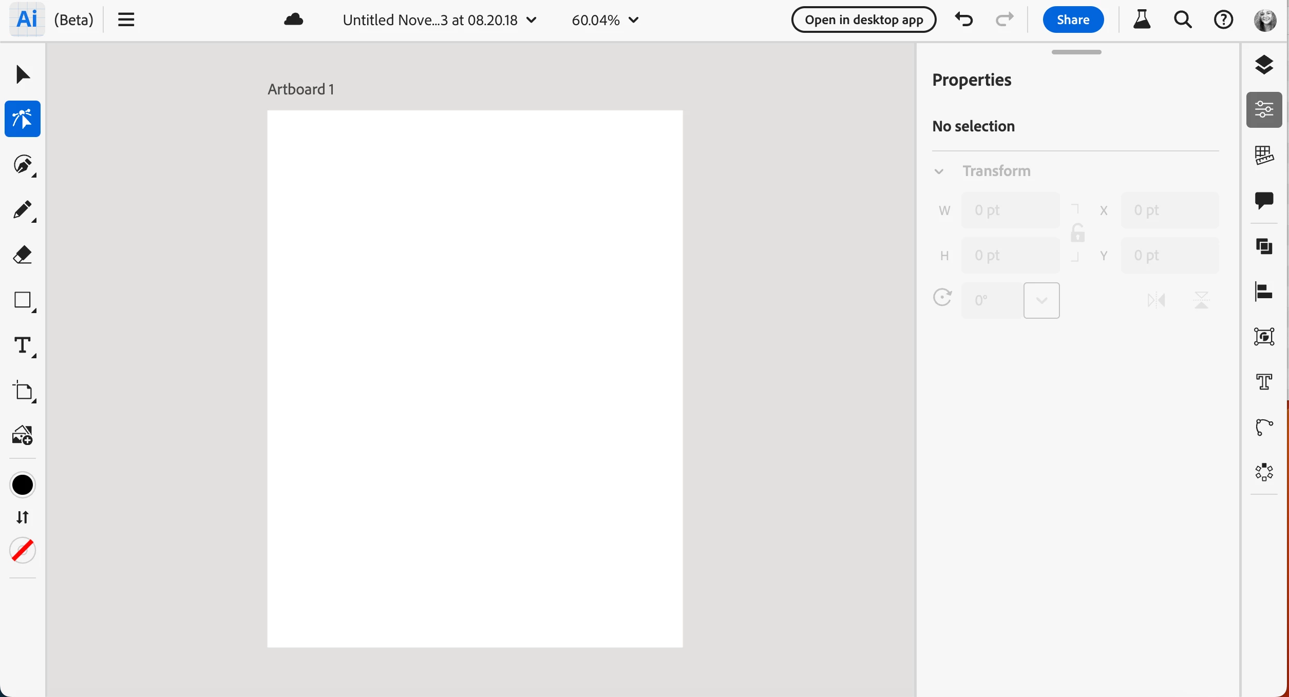The height and width of the screenshot is (697, 1289).
Task: Open the Layers panel icon
Action: click(x=1264, y=65)
